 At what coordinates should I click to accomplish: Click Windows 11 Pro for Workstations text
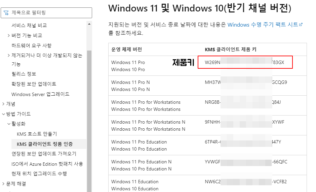pos(146,102)
